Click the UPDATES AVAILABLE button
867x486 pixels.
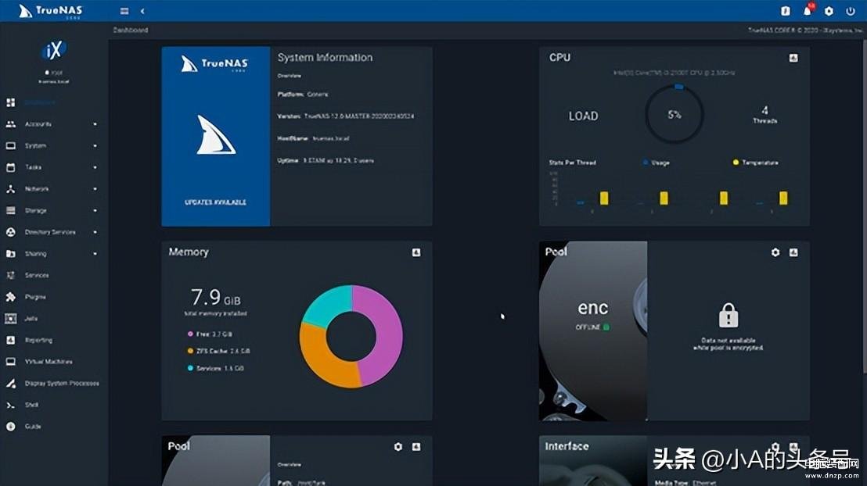[216, 202]
